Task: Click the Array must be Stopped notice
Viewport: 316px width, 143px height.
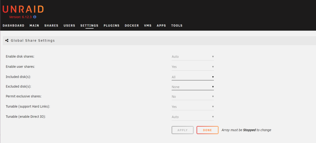Action: pyautogui.click(x=246, y=130)
